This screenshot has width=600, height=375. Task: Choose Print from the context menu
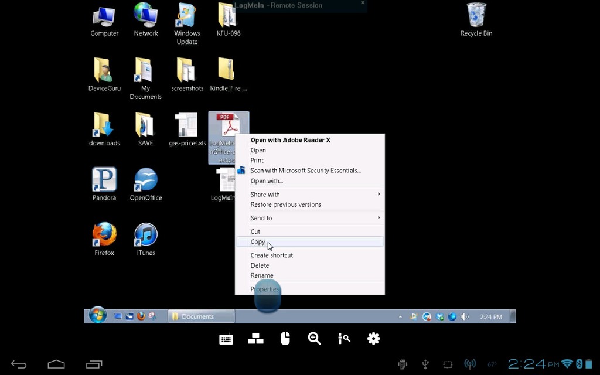[x=309, y=161]
